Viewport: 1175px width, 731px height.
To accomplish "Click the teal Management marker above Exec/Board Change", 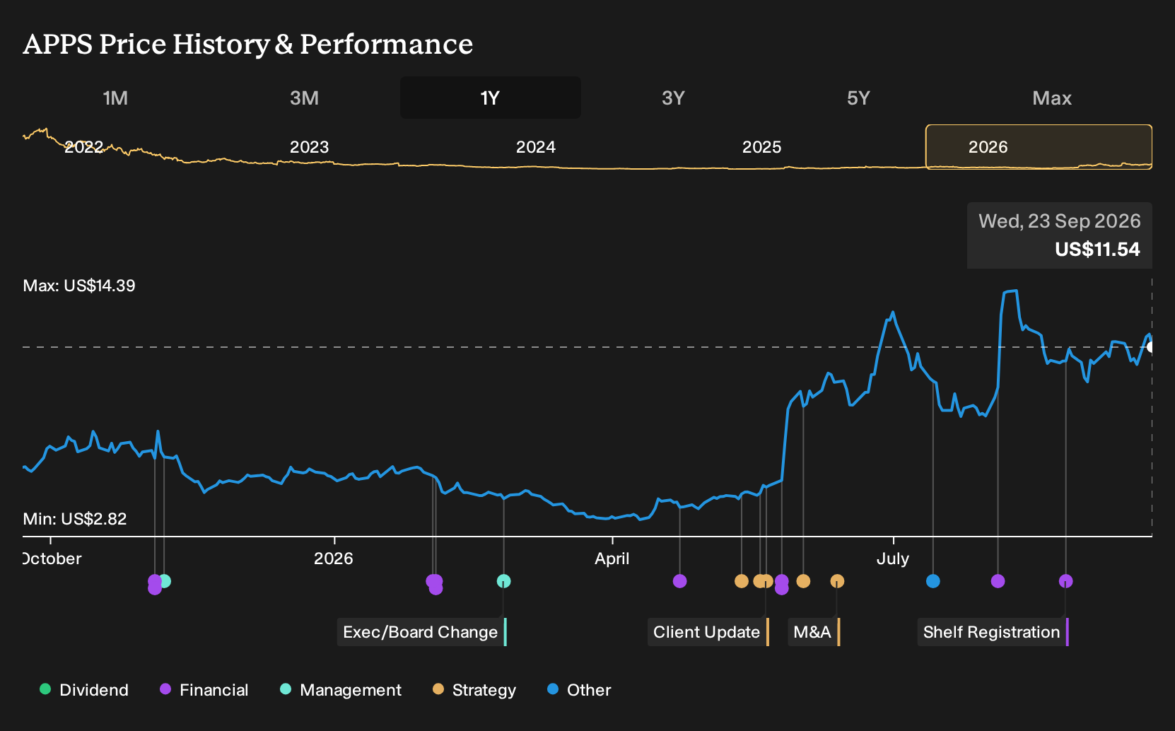I will click(x=503, y=581).
